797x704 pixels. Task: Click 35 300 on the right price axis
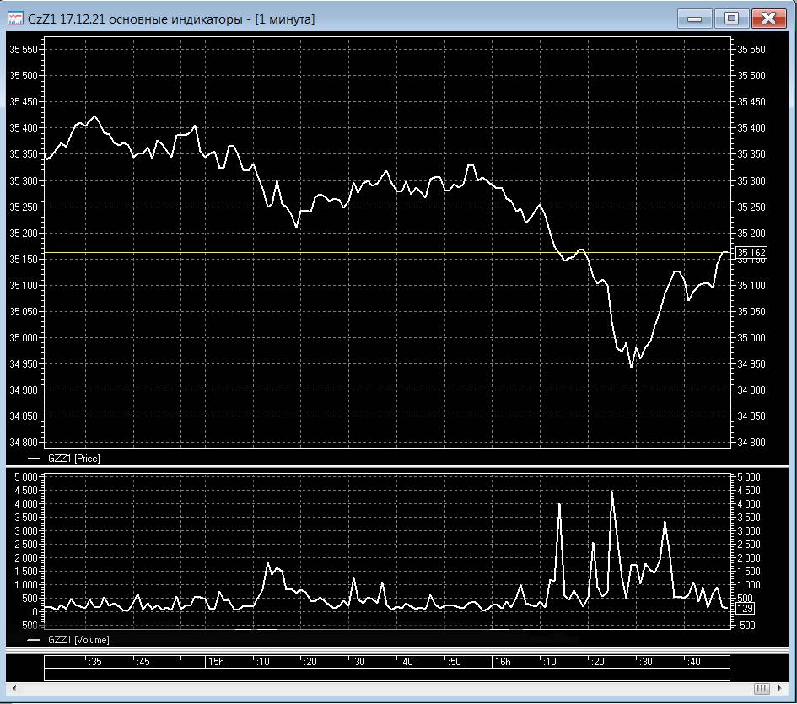point(751,181)
